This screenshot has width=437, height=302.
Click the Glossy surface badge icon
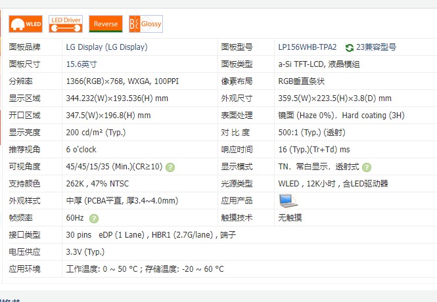(x=146, y=24)
